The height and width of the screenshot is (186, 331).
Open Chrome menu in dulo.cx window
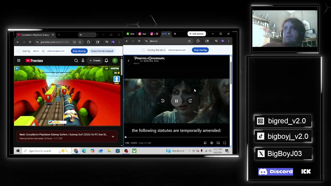[229, 41]
